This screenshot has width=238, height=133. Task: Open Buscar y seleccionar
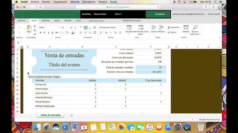pyautogui.click(x=195, y=30)
